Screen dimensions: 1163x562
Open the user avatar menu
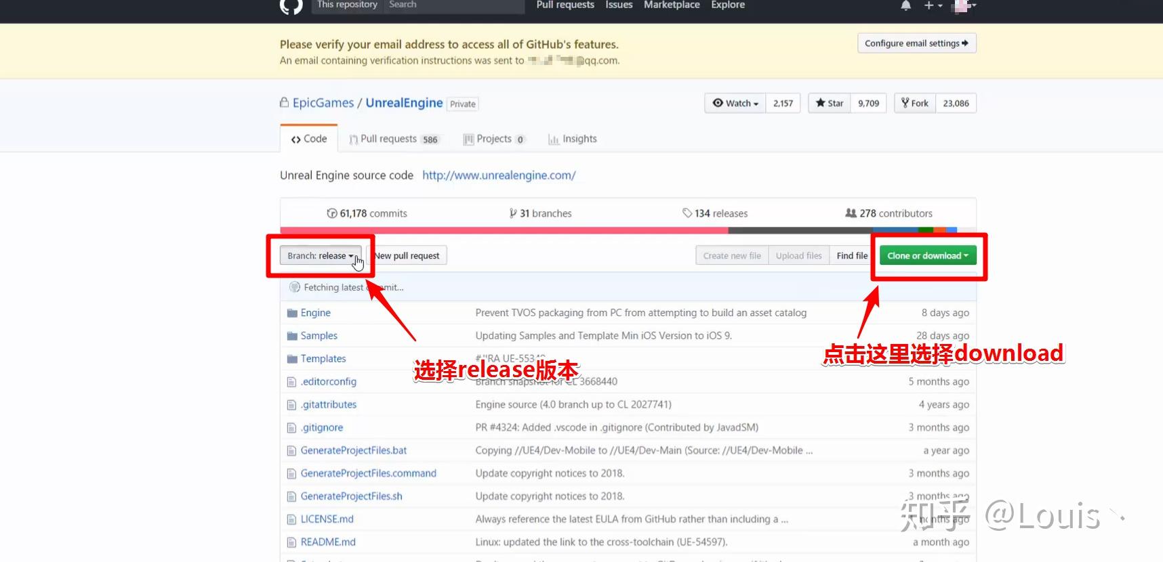click(963, 6)
